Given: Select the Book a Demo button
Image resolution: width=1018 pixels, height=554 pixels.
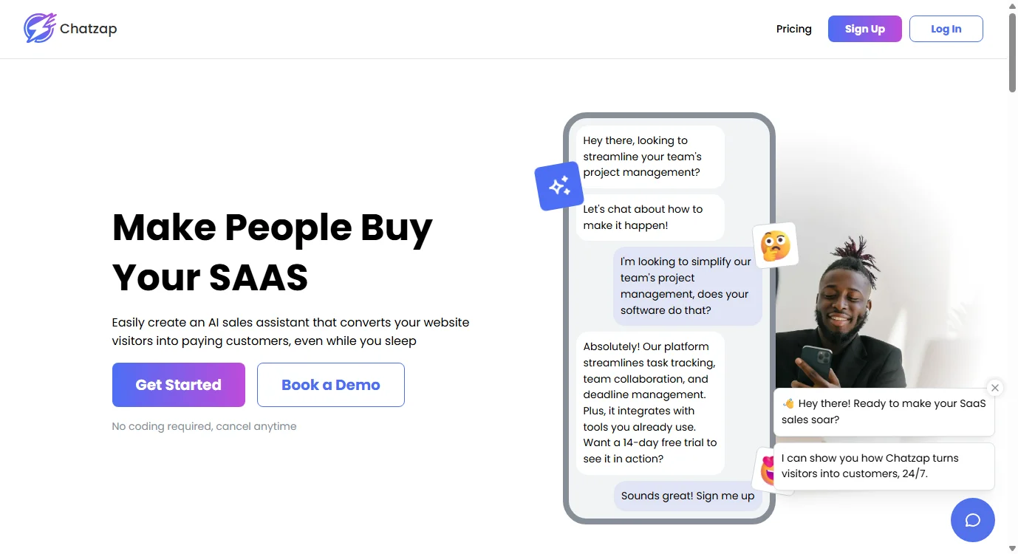Looking at the screenshot, I should (x=330, y=385).
